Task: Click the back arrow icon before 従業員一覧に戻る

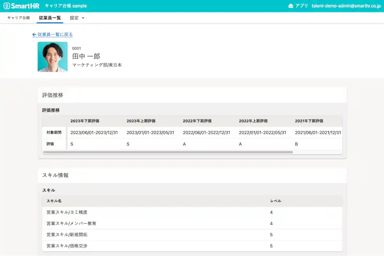Action: coord(34,35)
